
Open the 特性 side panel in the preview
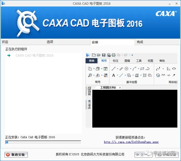tap(89, 104)
